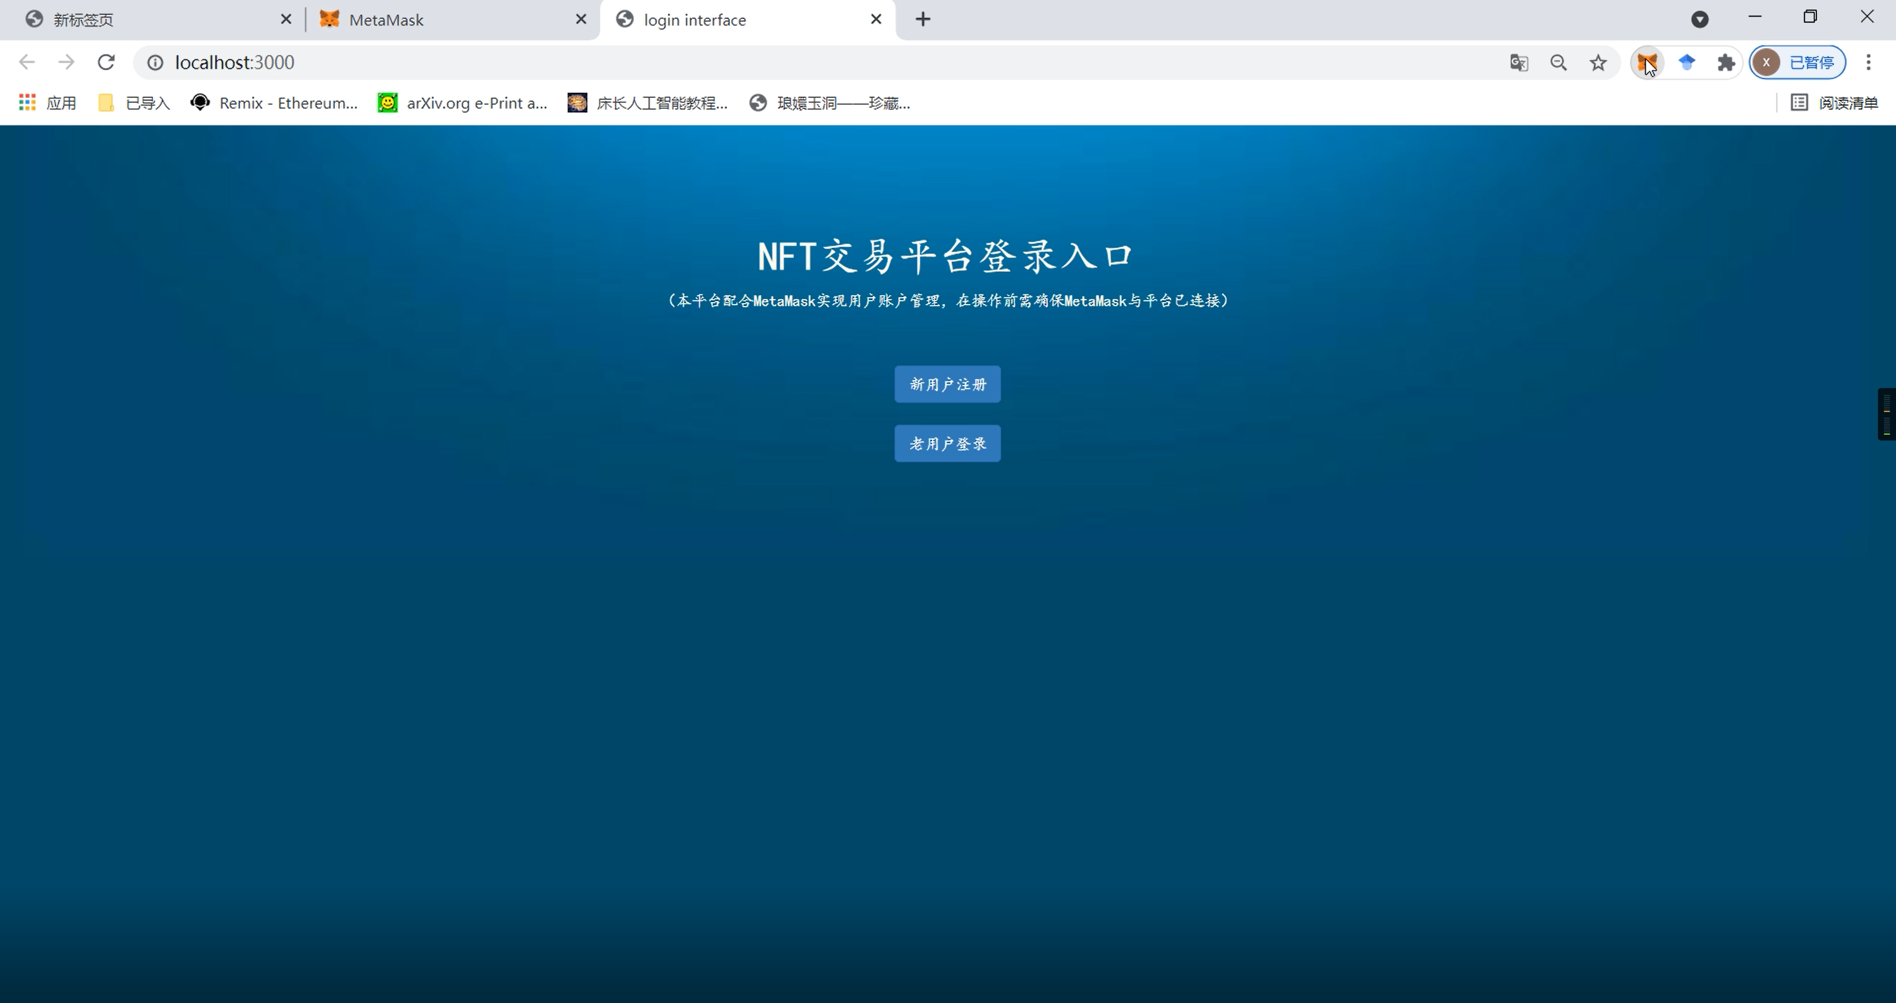Open the Extensions puzzle-piece menu
1896x1003 pixels.
click(x=1726, y=63)
